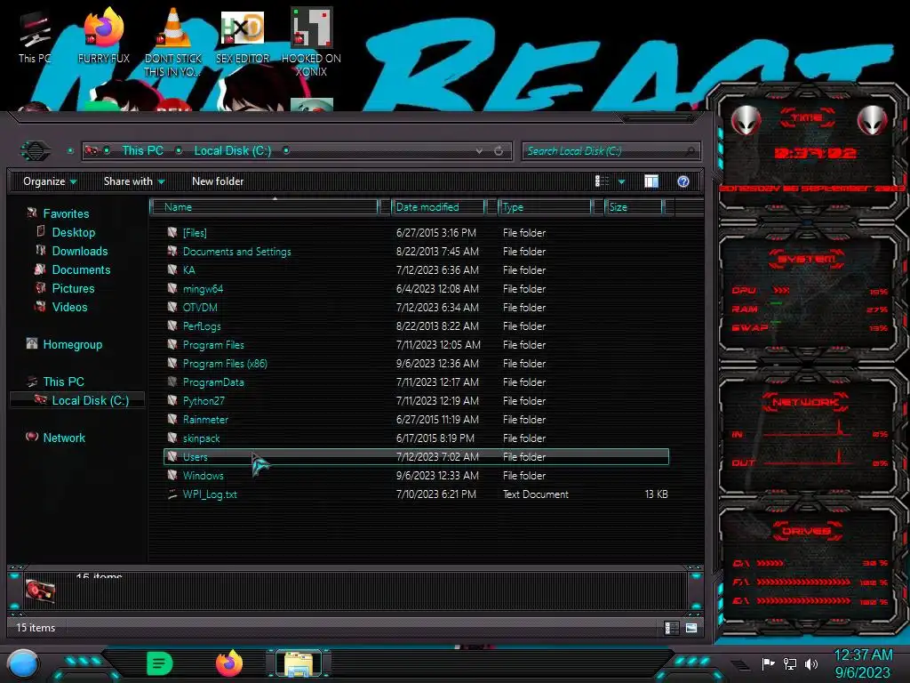
Task: Switch to details view in the status bar
Action: (672, 628)
